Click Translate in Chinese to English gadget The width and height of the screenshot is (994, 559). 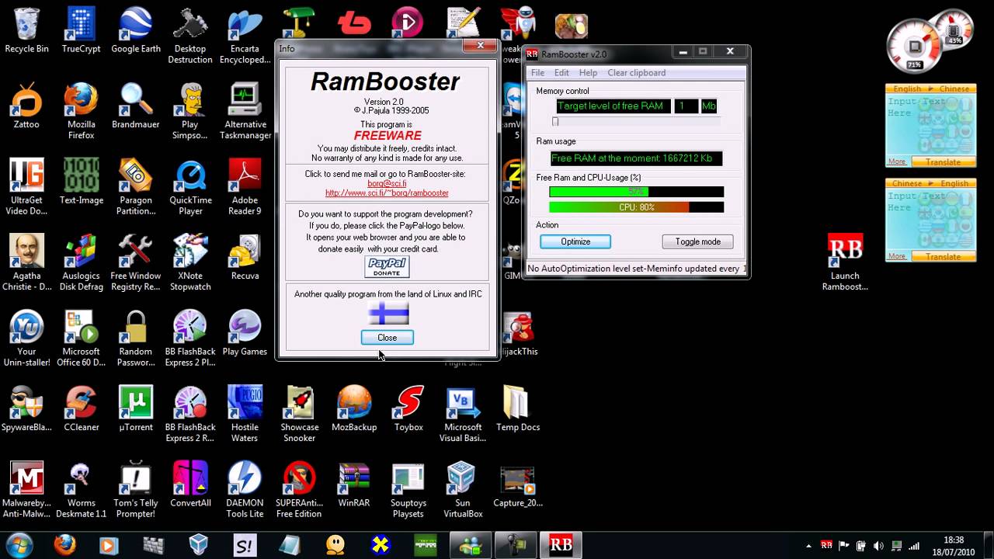[942, 256]
